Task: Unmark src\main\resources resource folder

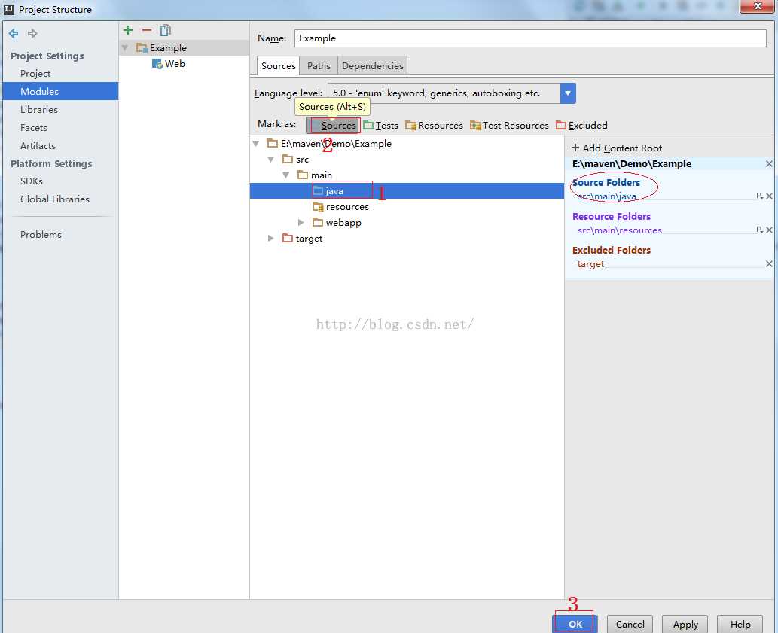Action: tap(769, 230)
